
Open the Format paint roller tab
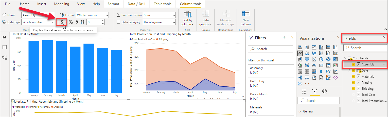coord(315,91)
